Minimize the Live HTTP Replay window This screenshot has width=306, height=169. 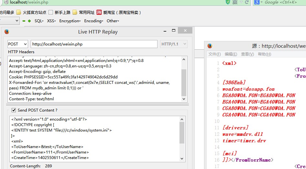(165, 31)
